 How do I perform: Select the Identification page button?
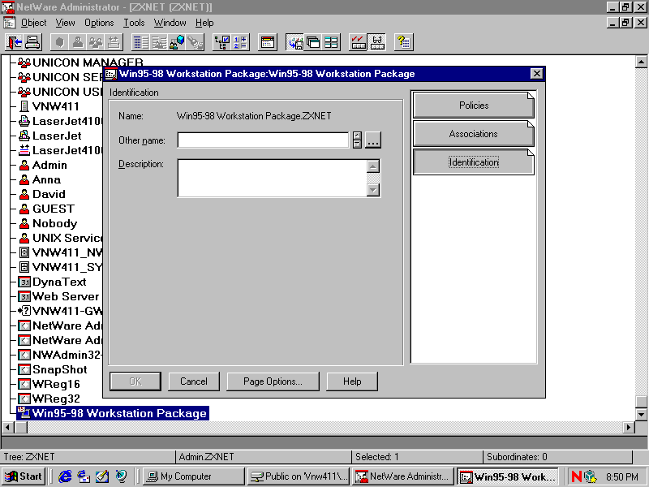[474, 162]
